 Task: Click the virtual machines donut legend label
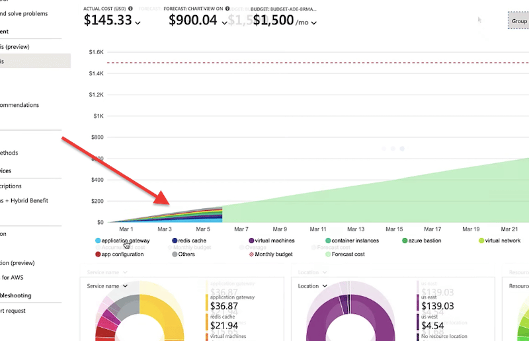coord(228,336)
